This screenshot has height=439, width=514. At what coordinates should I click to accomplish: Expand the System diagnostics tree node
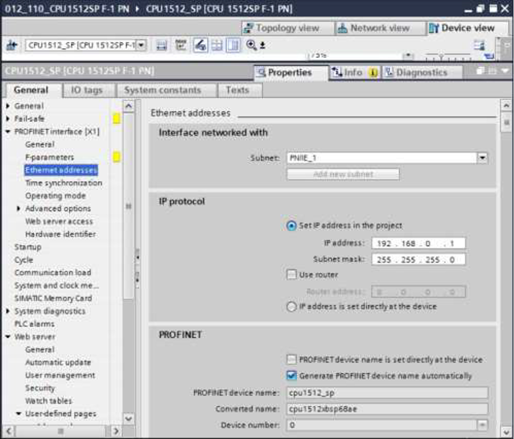[8, 311]
